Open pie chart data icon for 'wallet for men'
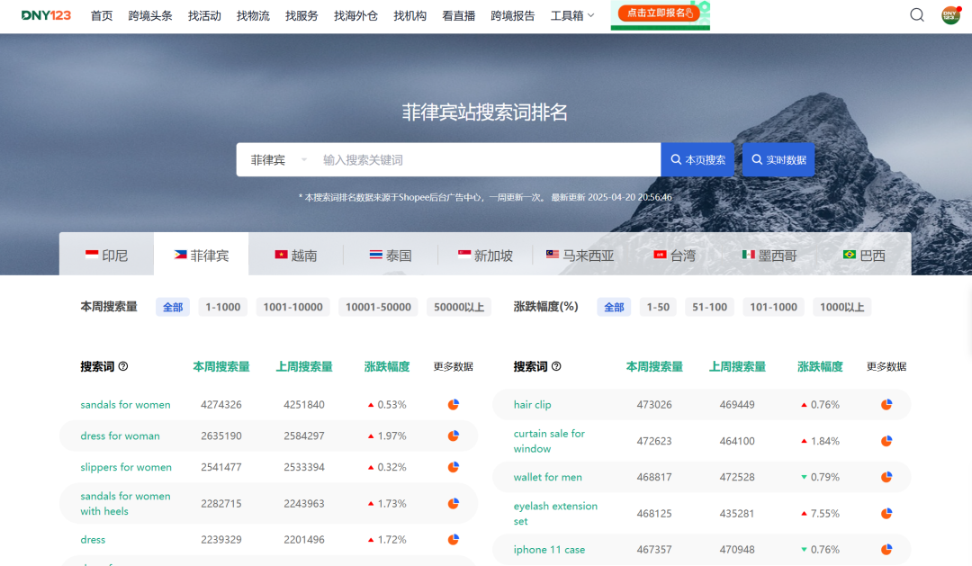 [886, 477]
